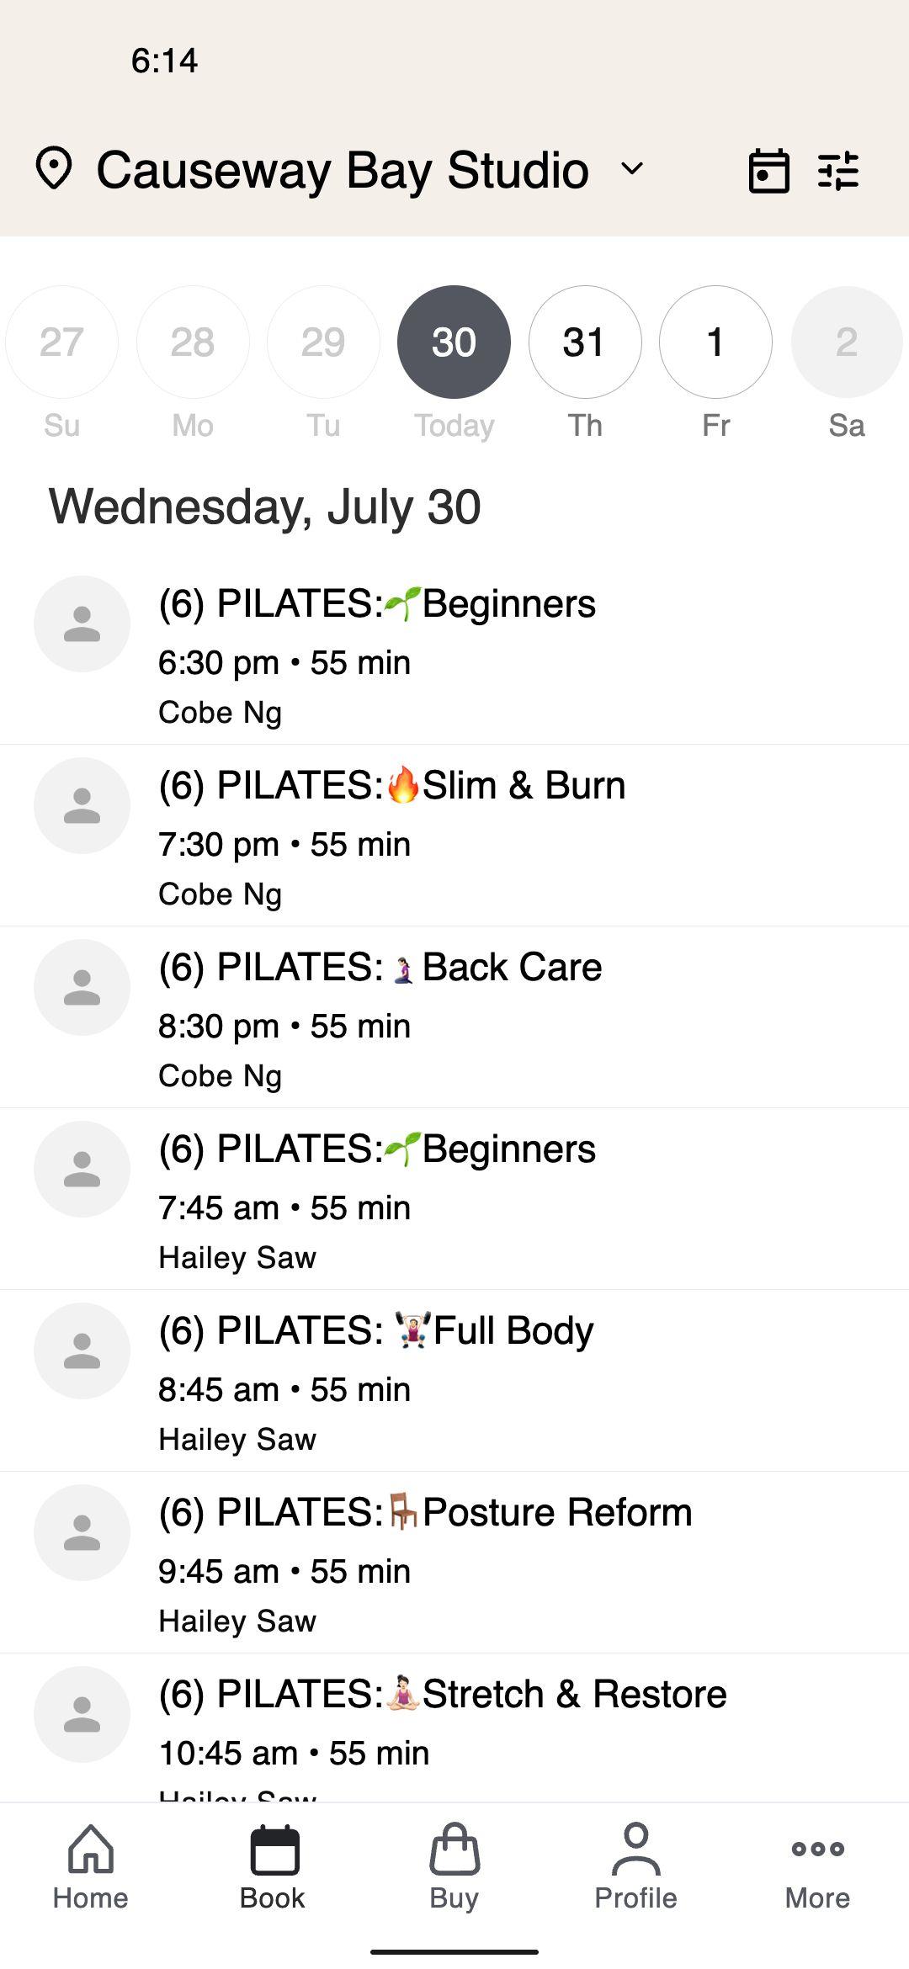Viewport: 909px width, 1969px height.
Task: Select Friday 1 date circle
Action: click(715, 342)
